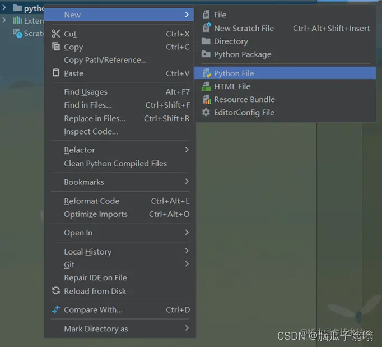382x347 pixels.
Task: Click the Directory folder icon
Action: point(206,41)
